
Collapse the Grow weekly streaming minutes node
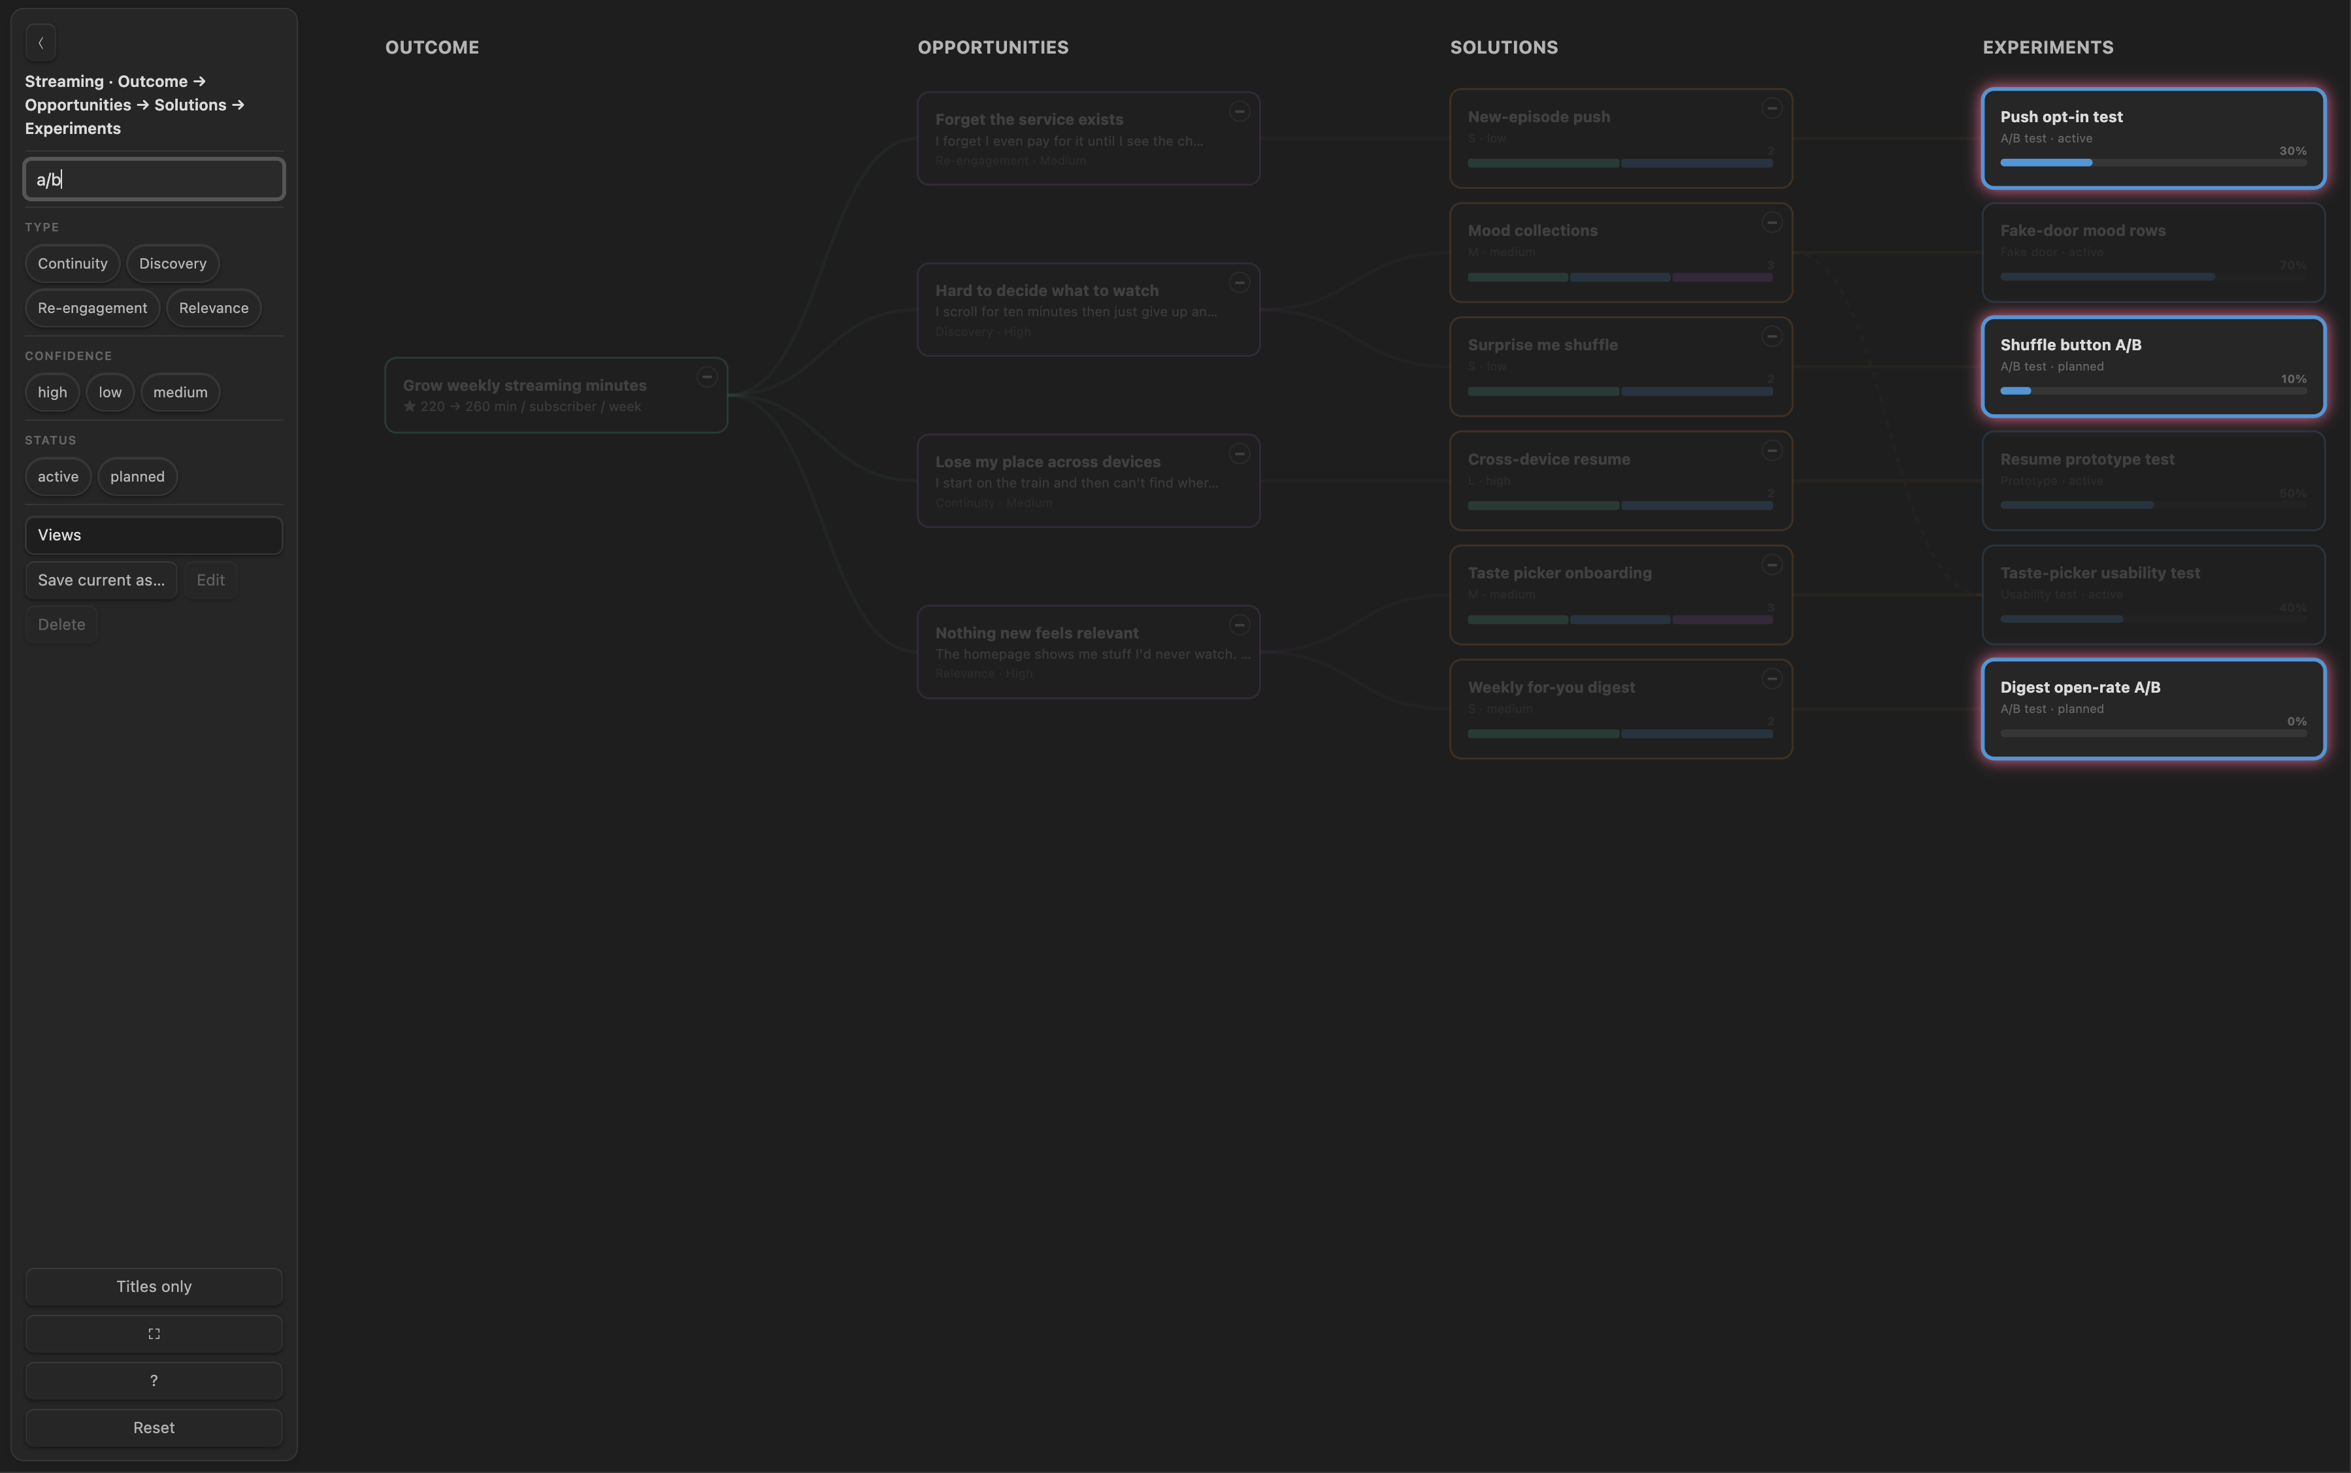pyautogui.click(x=707, y=377)
